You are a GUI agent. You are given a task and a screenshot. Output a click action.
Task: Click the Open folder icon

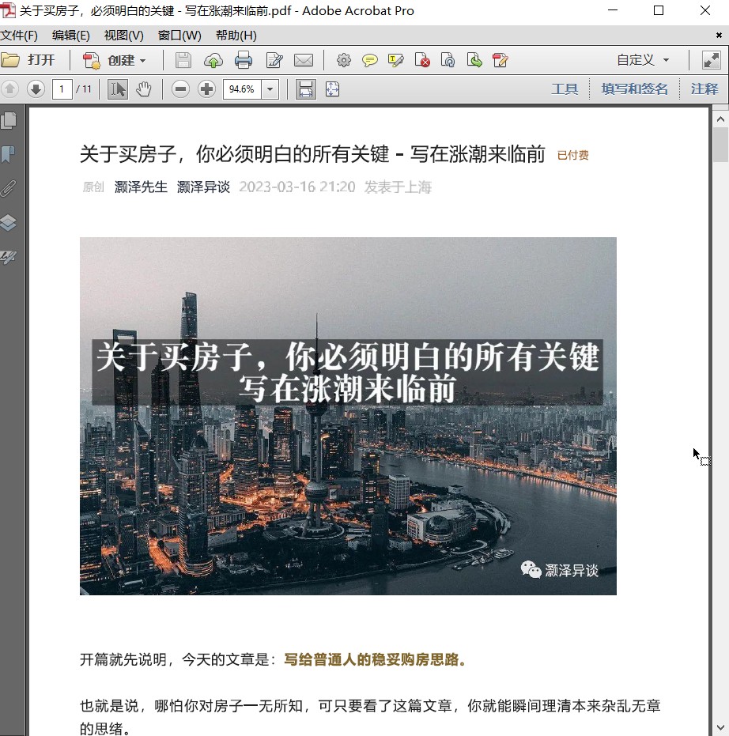(x=10, y=60)
